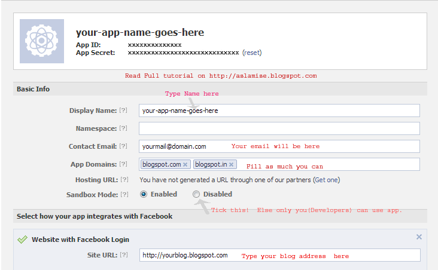Select the Enabled sandbox mode radio

tap(144, 194)
